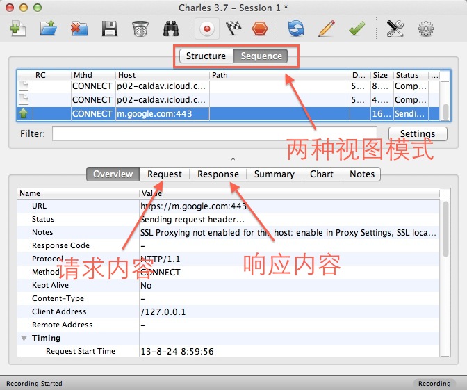Sort by the Size column header
Screen dimensions: 467x390
pos(382,75)
